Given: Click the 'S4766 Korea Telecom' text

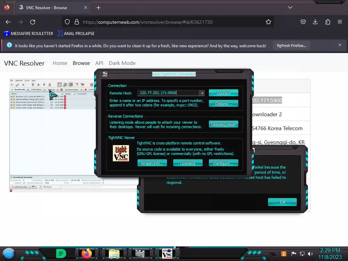Looking at the screenshot, I should pyautogui.click(x=278, y=128).
